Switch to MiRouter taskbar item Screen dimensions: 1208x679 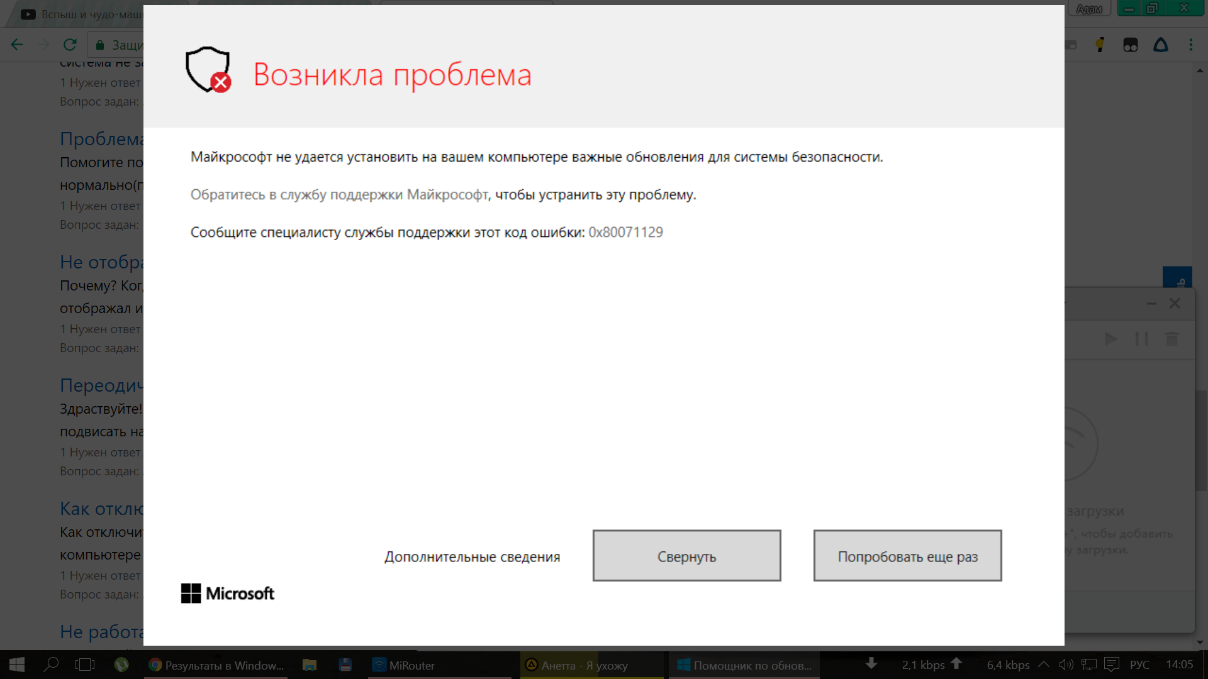point(440,665)
